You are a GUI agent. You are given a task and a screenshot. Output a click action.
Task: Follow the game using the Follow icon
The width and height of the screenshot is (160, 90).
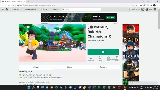[100, 59]
